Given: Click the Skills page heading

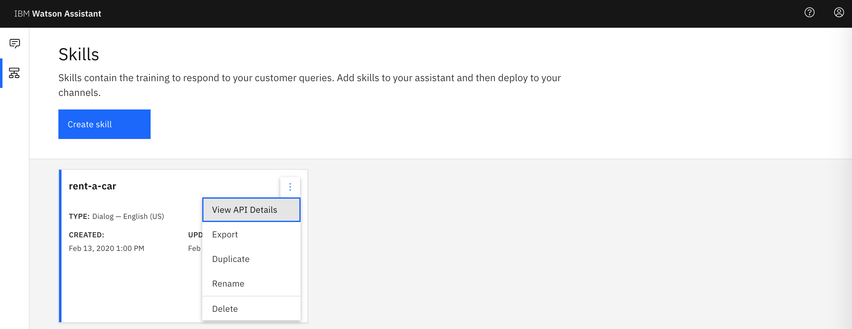Looking at the screenshot, I should pos(79,54).
